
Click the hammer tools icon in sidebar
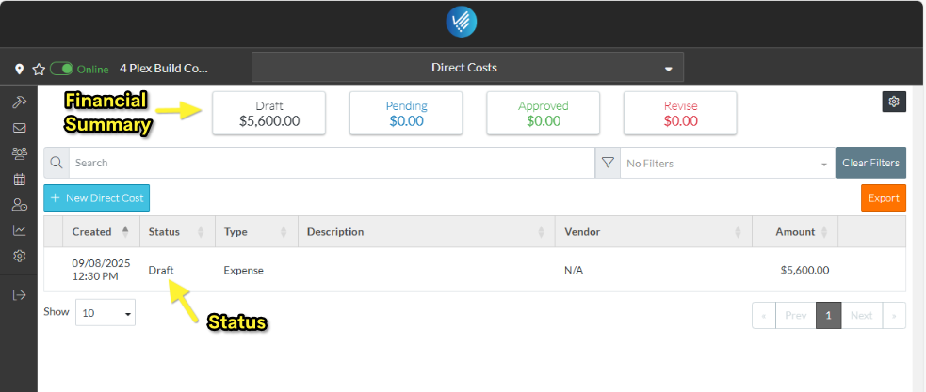click(x=19, y=102)
